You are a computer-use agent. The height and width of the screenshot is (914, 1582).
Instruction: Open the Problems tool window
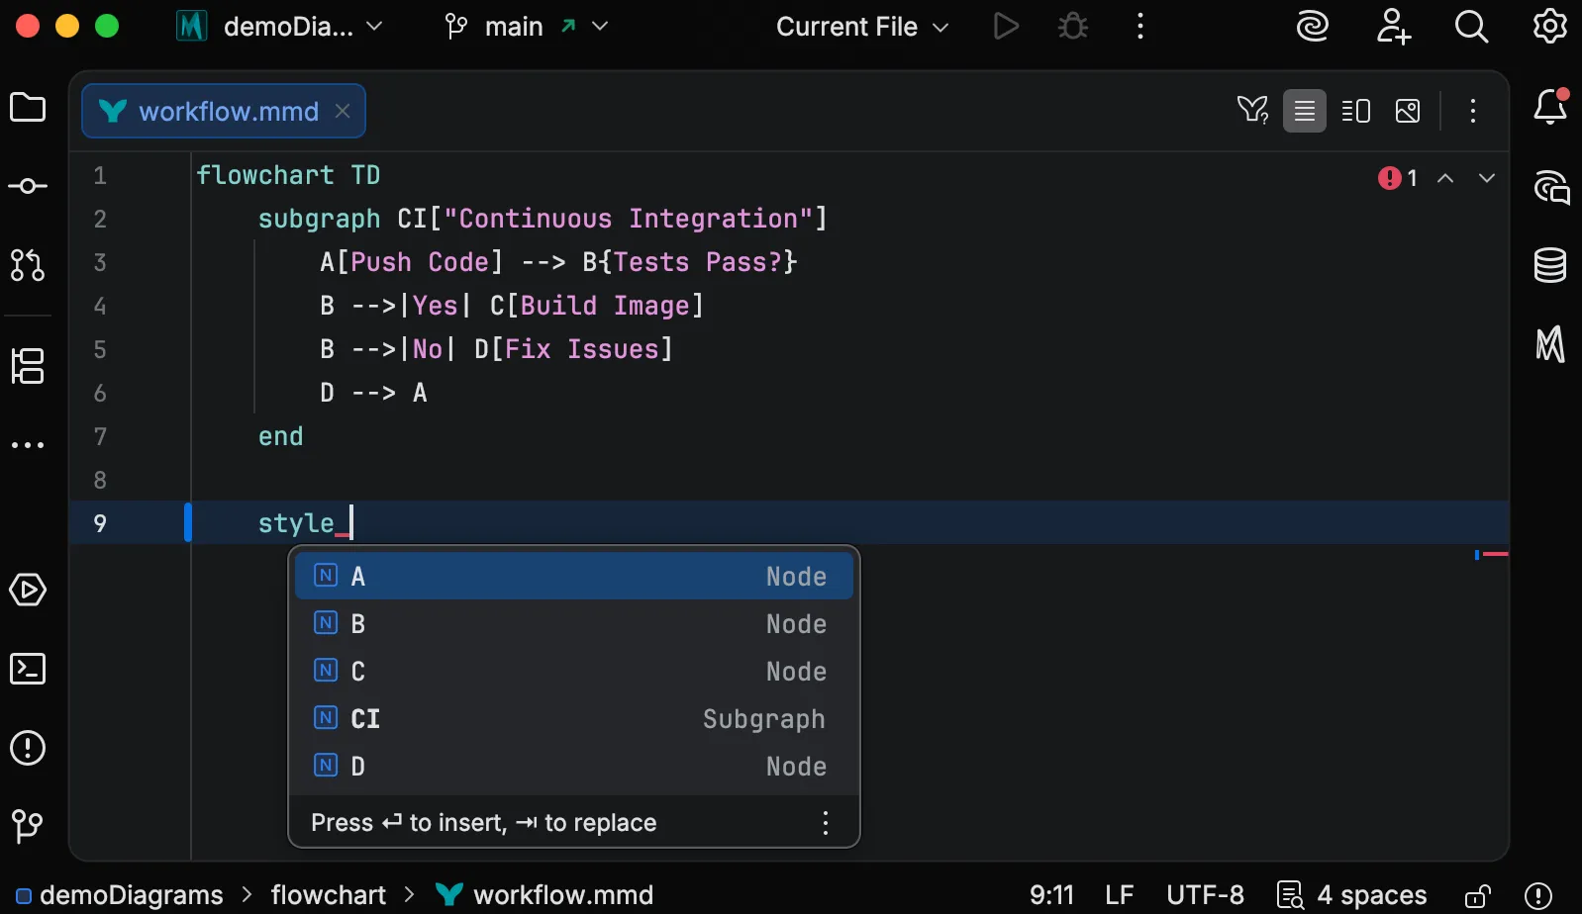pos(28,748)
